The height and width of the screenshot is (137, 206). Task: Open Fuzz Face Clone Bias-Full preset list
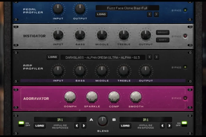127,8
